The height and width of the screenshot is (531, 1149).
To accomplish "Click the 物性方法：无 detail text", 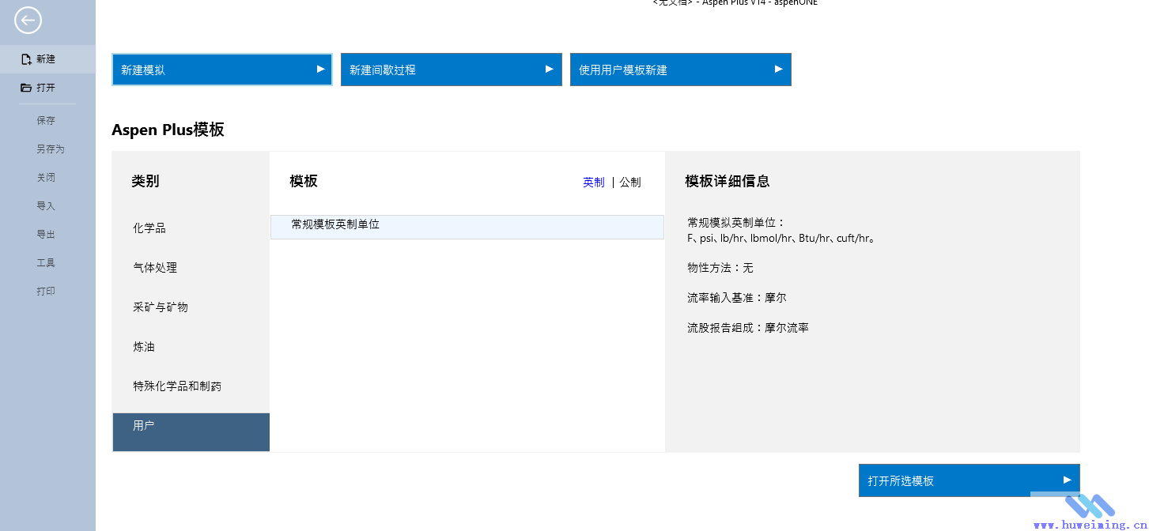I will click(x=720, y=269).
